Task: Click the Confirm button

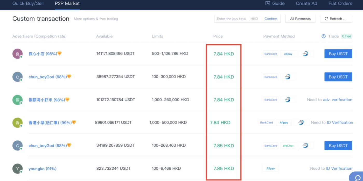Action: click(x=271, y=19)
